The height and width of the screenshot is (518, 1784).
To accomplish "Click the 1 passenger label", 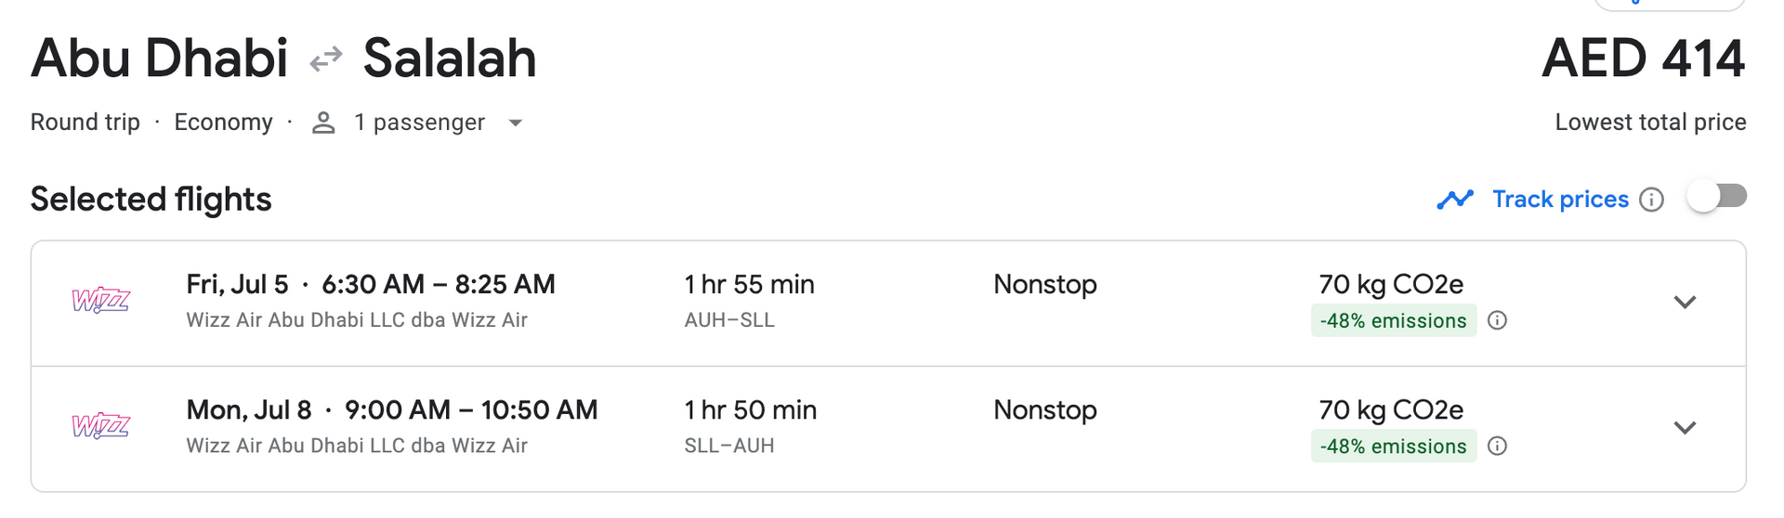I will (419, 123).
